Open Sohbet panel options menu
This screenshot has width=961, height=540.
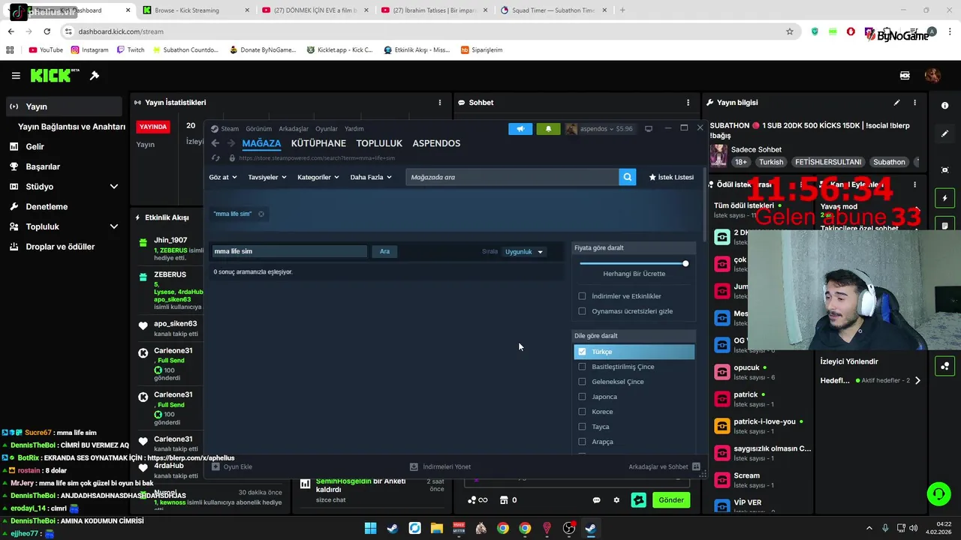(x=688, y=102)
